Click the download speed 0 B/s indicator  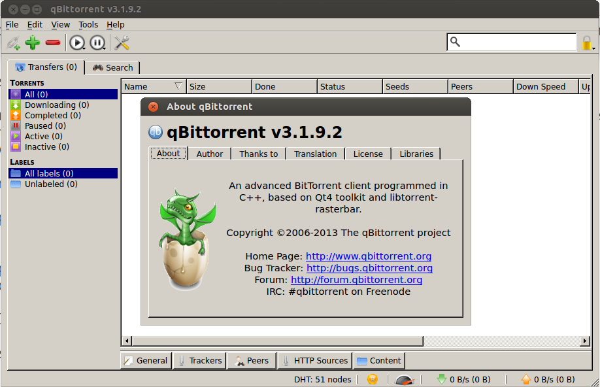464,379
